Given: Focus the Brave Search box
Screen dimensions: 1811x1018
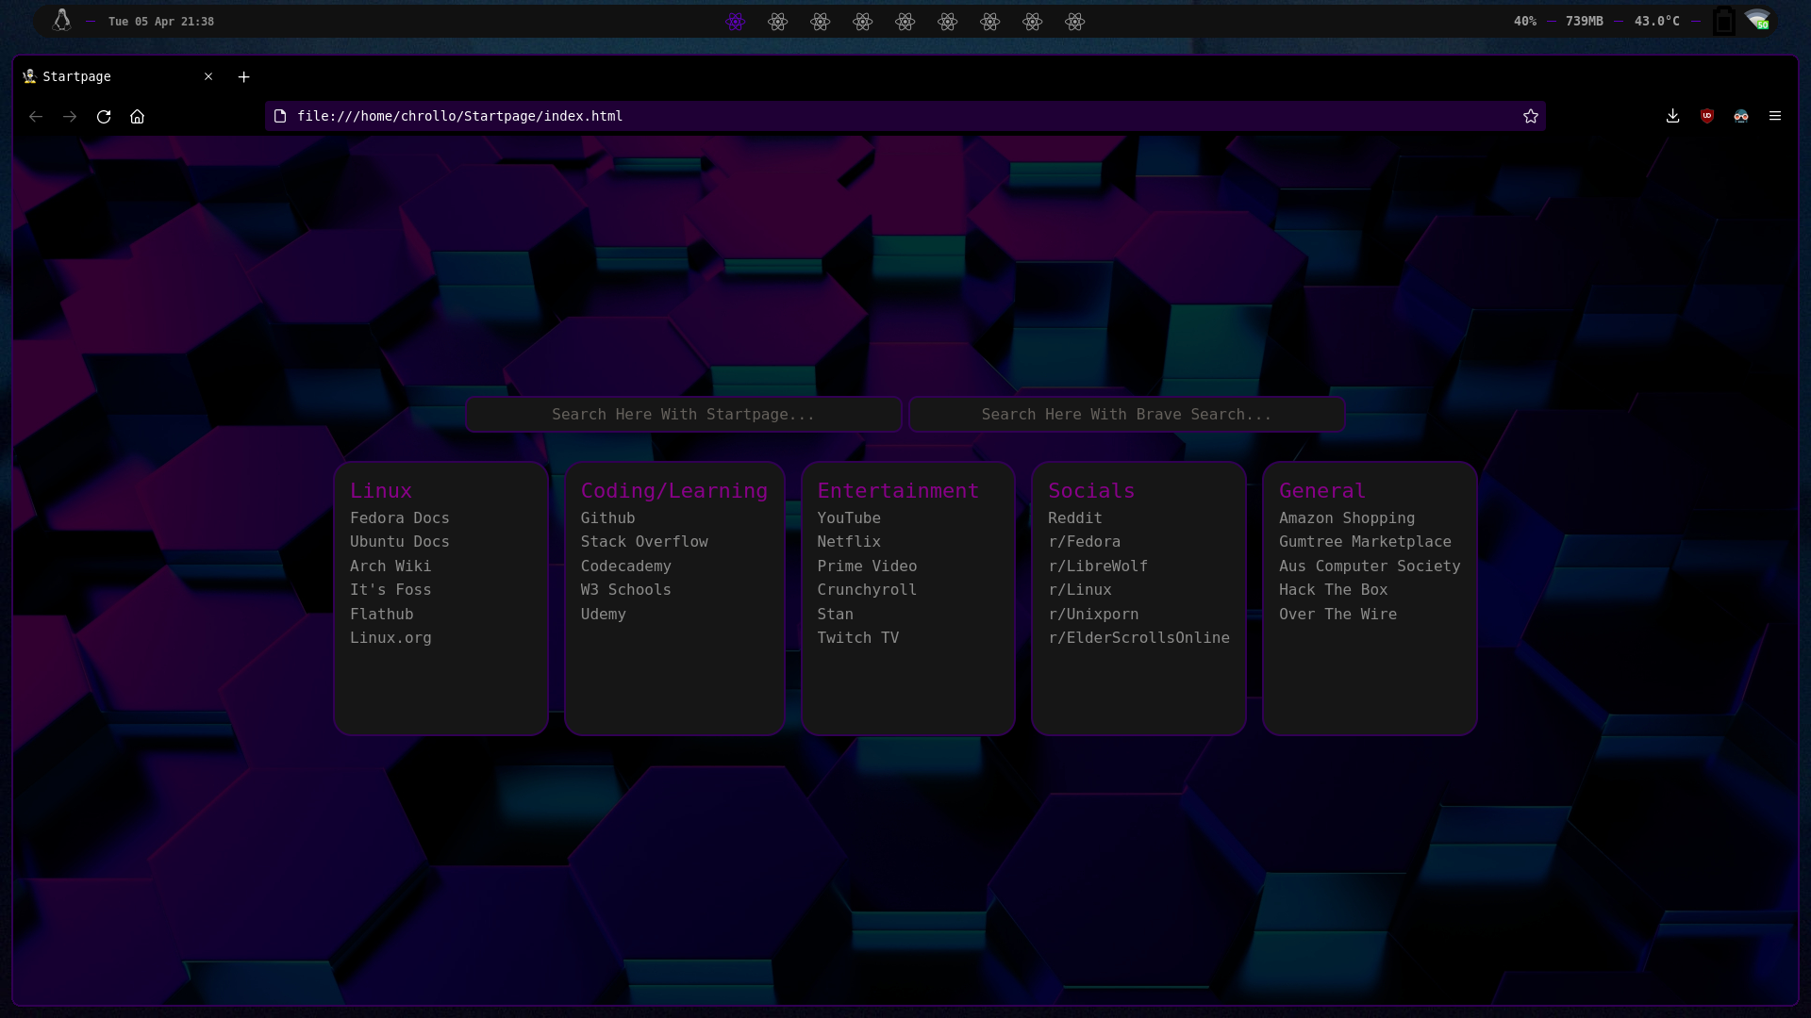Looking at the screenshot, I should pos(1127,415).
